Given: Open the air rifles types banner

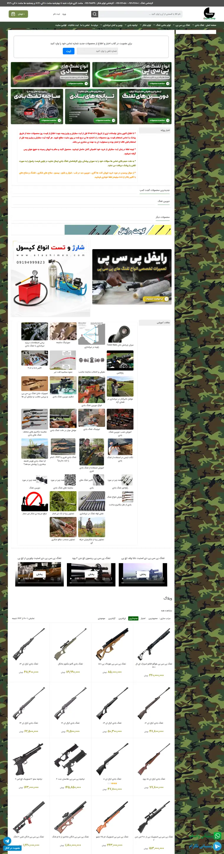Looking at the screenshot, I should (x=50, y=75).
